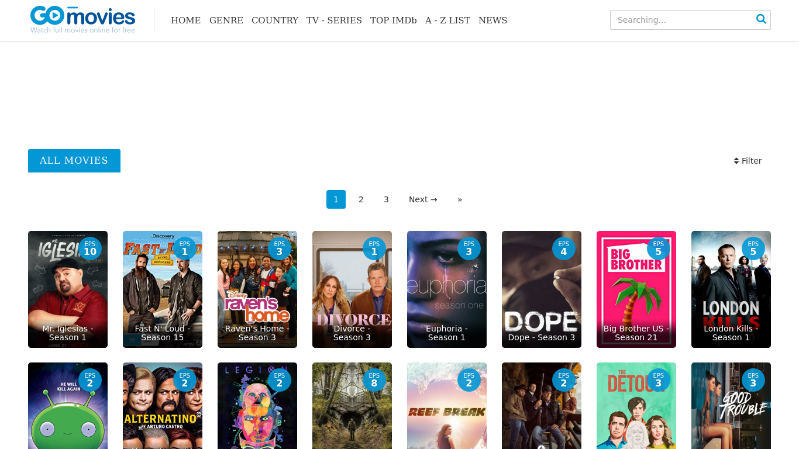Open the Filter sort control

point(748,161)
